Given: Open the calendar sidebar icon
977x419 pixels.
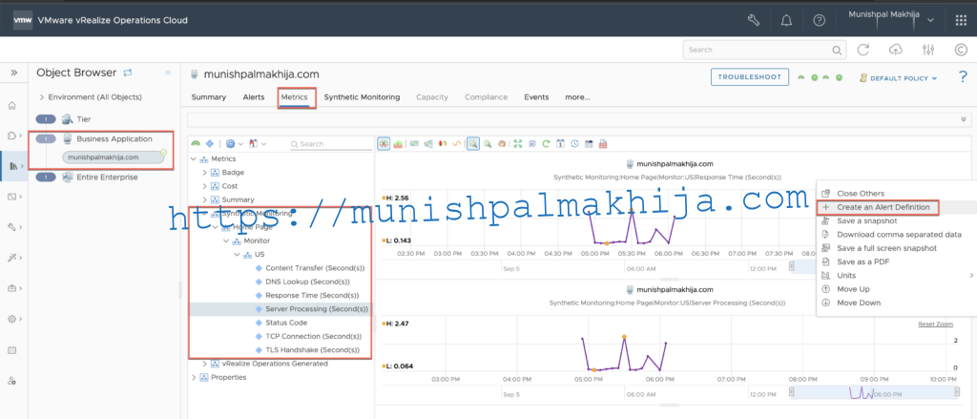Looking at the screenshot, I should point(11,349).
